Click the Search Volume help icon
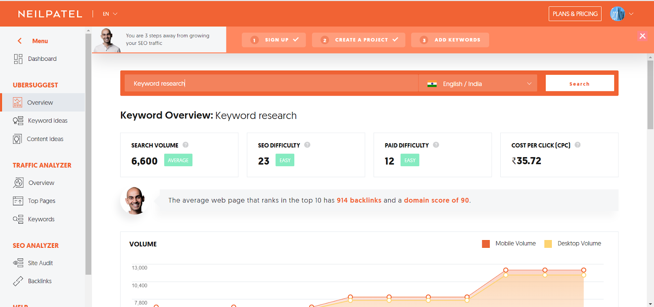The height and width of the screenshot is (307, 654). (x=186, y=145)
